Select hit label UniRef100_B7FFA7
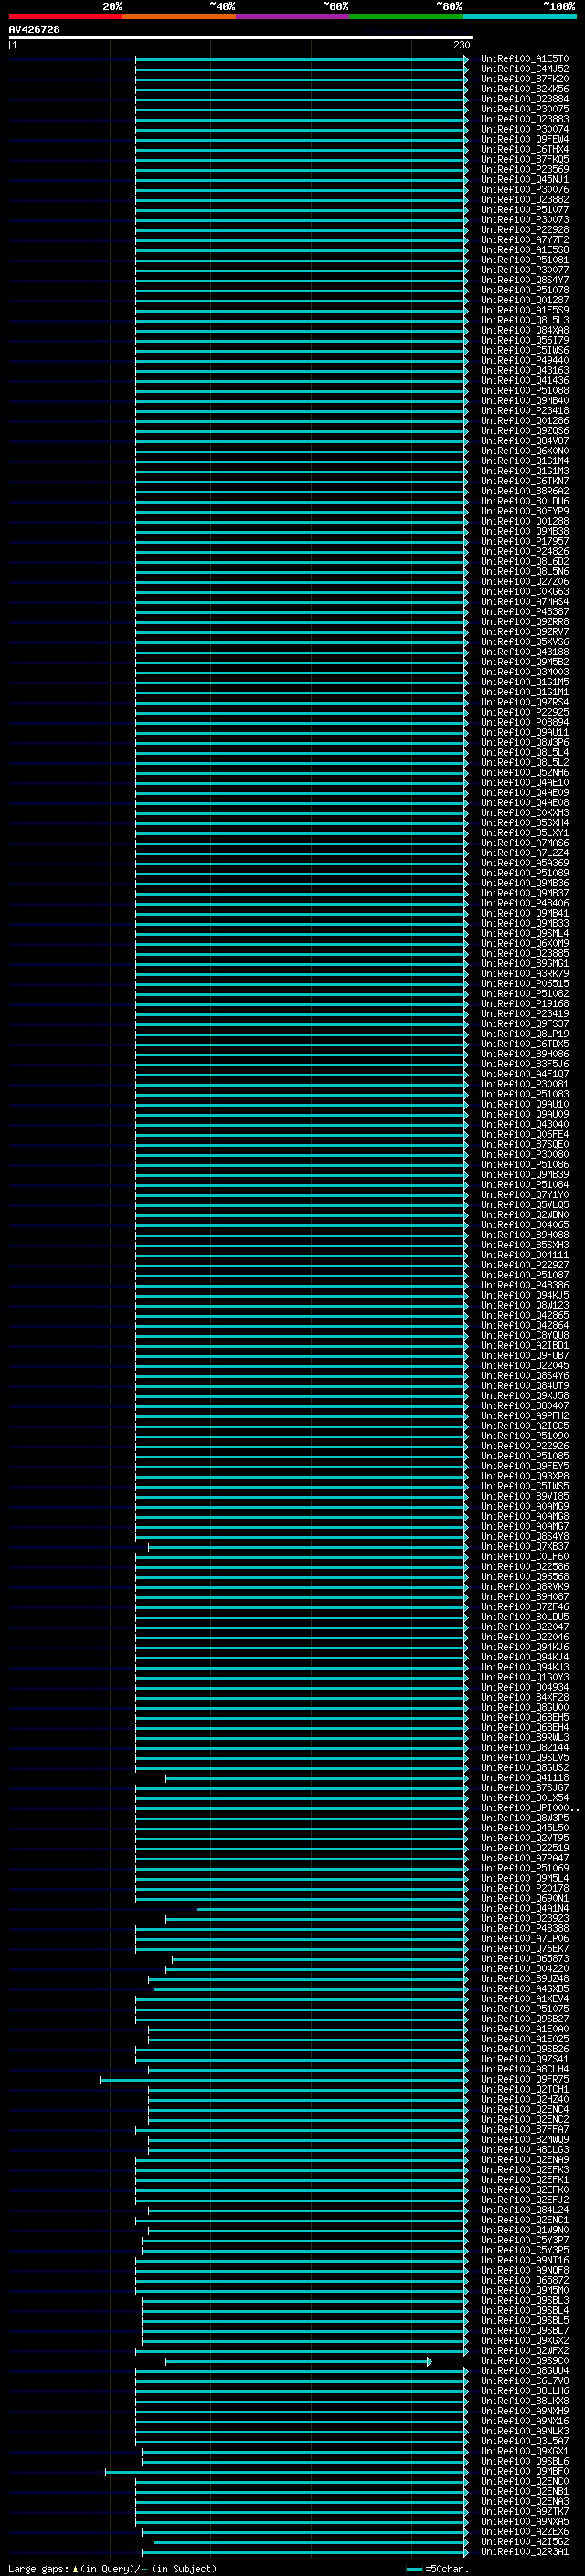The height and width of the screenshot is (2576, 585). coord(524,2129)
